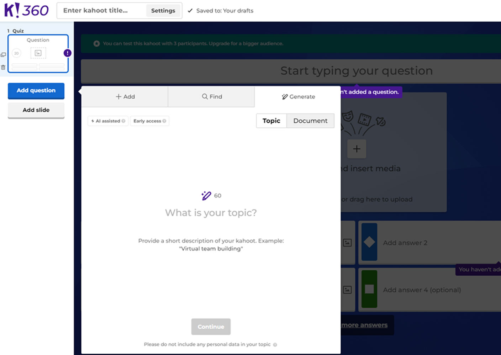The width and height of the screenshot is (501, 355).
Task: Click the 20-second timer circle on the question thumbnail
Action: 16,53
